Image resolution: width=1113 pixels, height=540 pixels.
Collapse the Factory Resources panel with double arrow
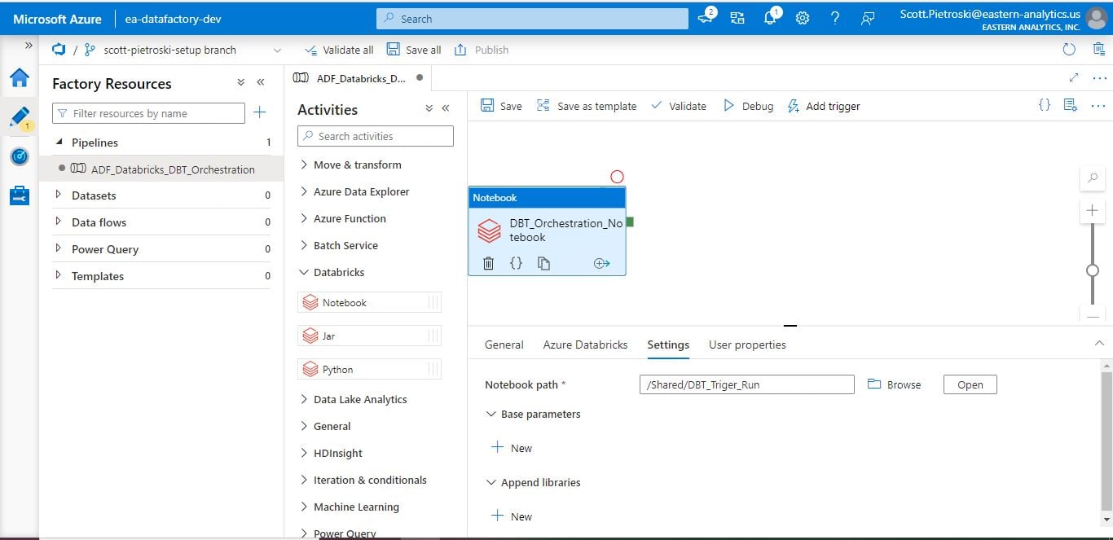[x=261, y=82]
